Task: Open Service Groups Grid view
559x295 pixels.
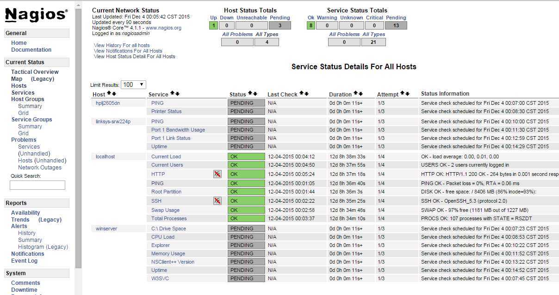Action: pos(23,133)
